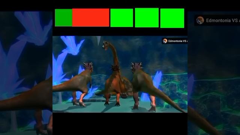
Task: Click the channel avatar beside Edmontonia VS title
Action: click(x=165, y=41)
